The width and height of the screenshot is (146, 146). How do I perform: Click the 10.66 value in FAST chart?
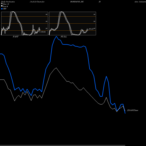pos(43,32)
